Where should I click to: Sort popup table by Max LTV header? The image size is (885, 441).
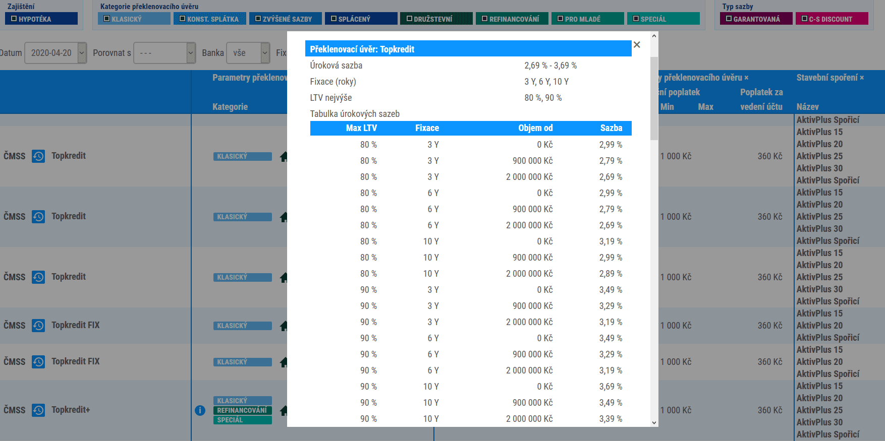(x=361, y=128)
